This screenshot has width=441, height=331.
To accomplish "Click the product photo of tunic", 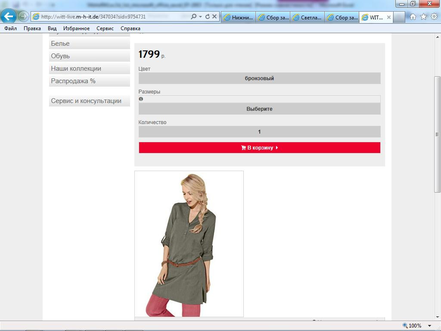I will pos(189,244).
